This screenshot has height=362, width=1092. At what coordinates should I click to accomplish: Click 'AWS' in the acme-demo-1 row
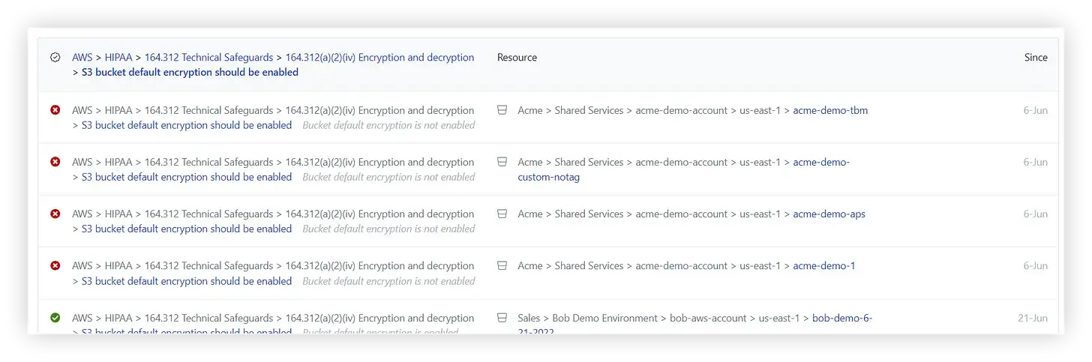[x=82, y=265]
